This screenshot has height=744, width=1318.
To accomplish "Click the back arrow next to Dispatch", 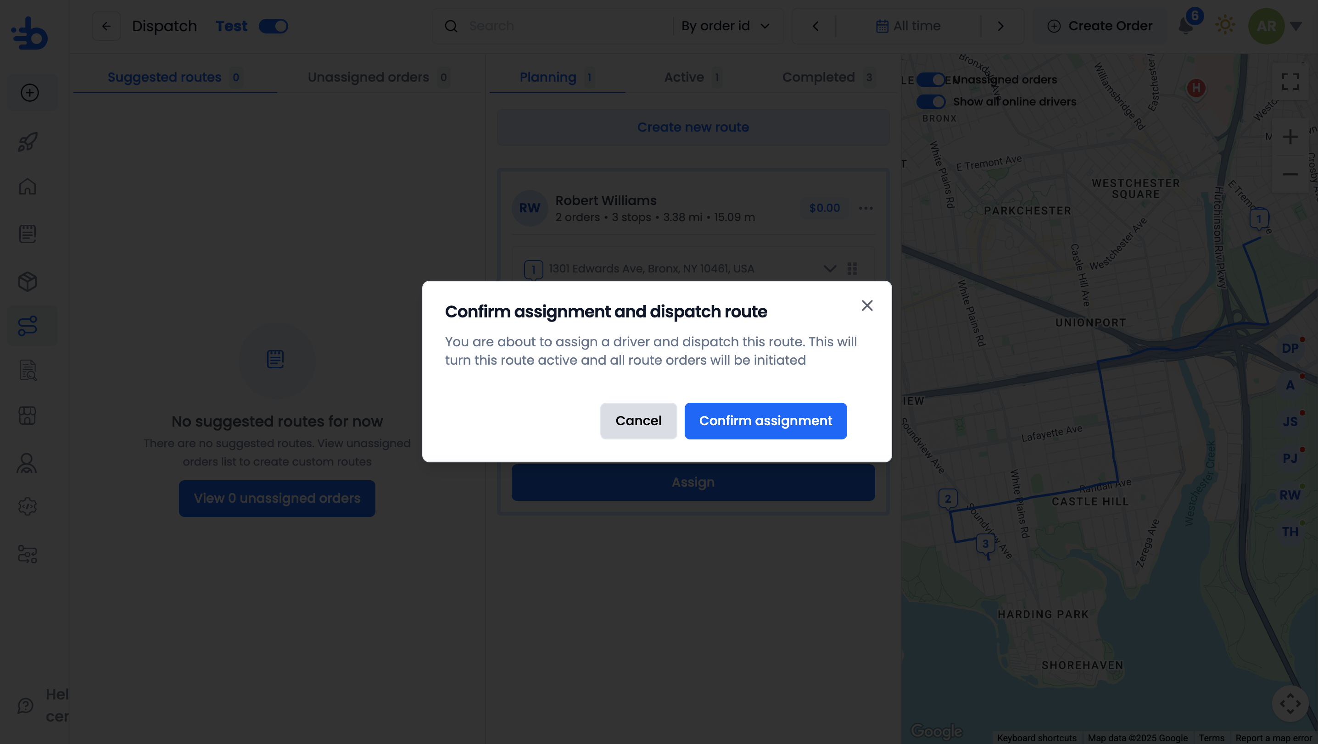I will (x=106, y=26).
